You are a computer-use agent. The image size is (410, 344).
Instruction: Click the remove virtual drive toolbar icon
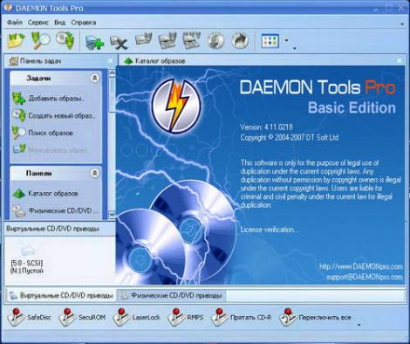point(119,42)
